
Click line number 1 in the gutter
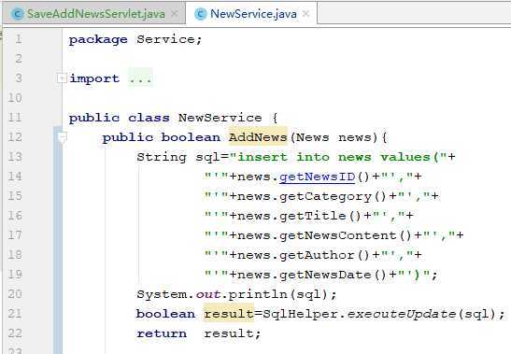click(19, 39)
